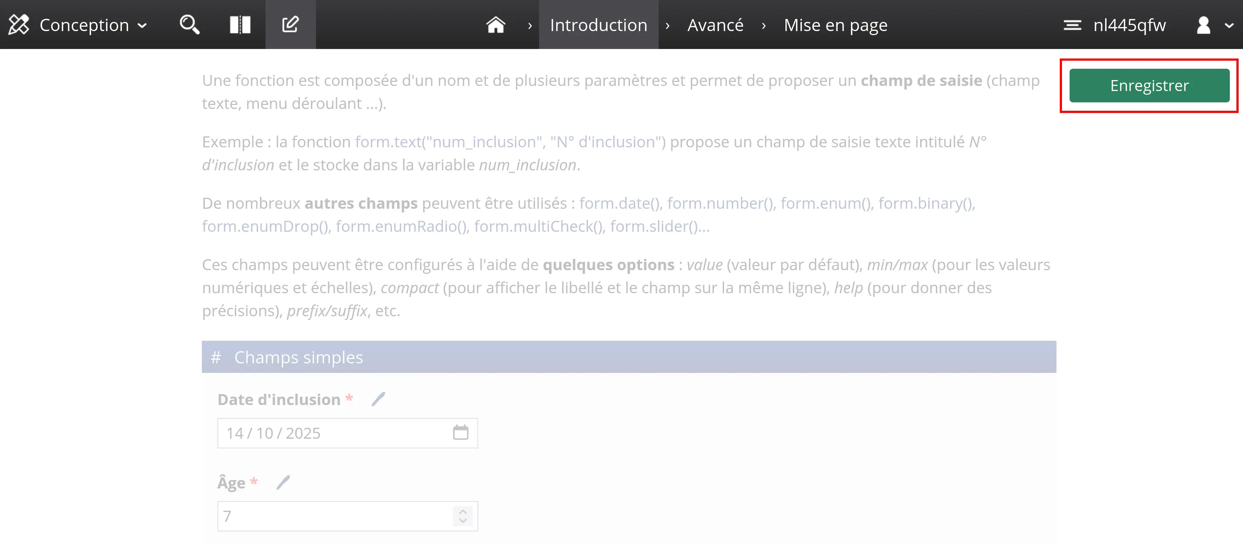Click pencil icon next to Date d'inclusion
Screen dimensions: 1243x544
[x=378, y=399]
